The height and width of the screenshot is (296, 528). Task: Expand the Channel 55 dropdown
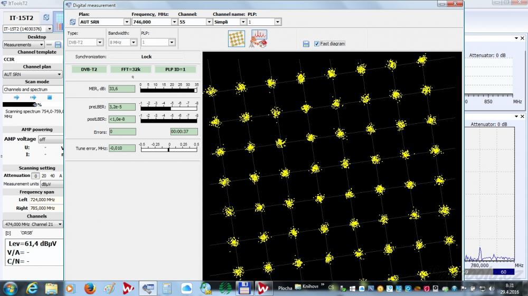tap(209, 22)
